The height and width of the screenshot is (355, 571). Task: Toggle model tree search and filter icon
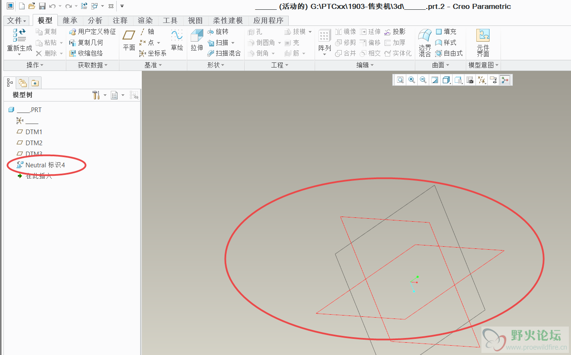click(x=134, y=95)
